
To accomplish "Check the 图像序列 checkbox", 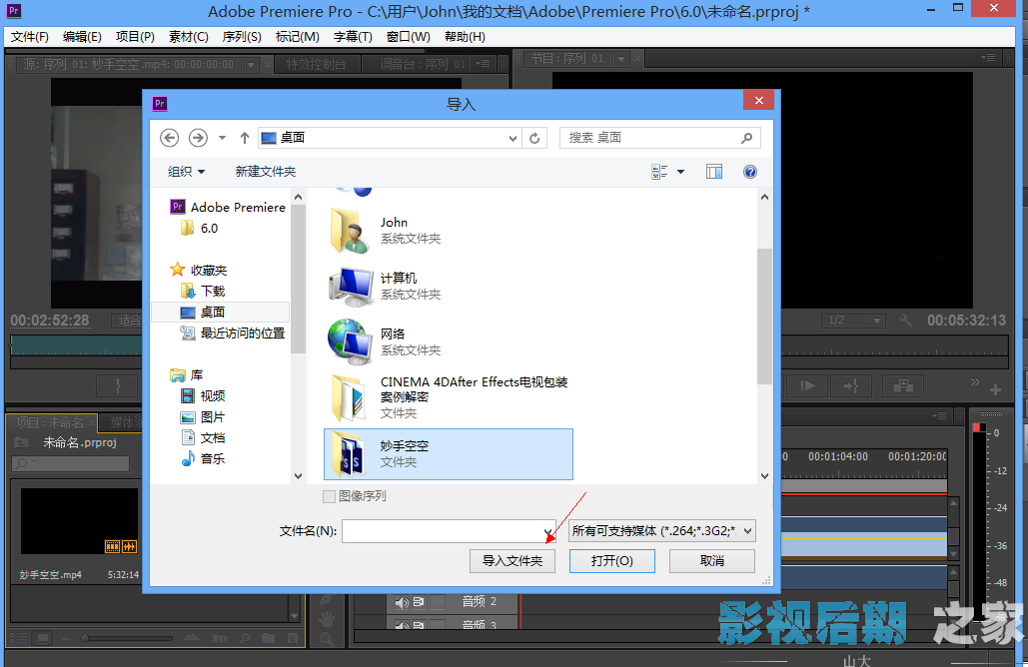I will click(x=329, y=496).
